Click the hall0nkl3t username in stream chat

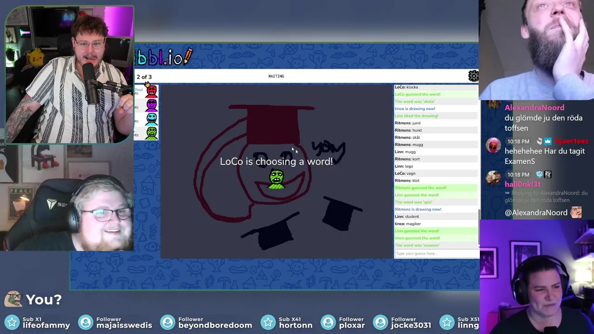523,184
